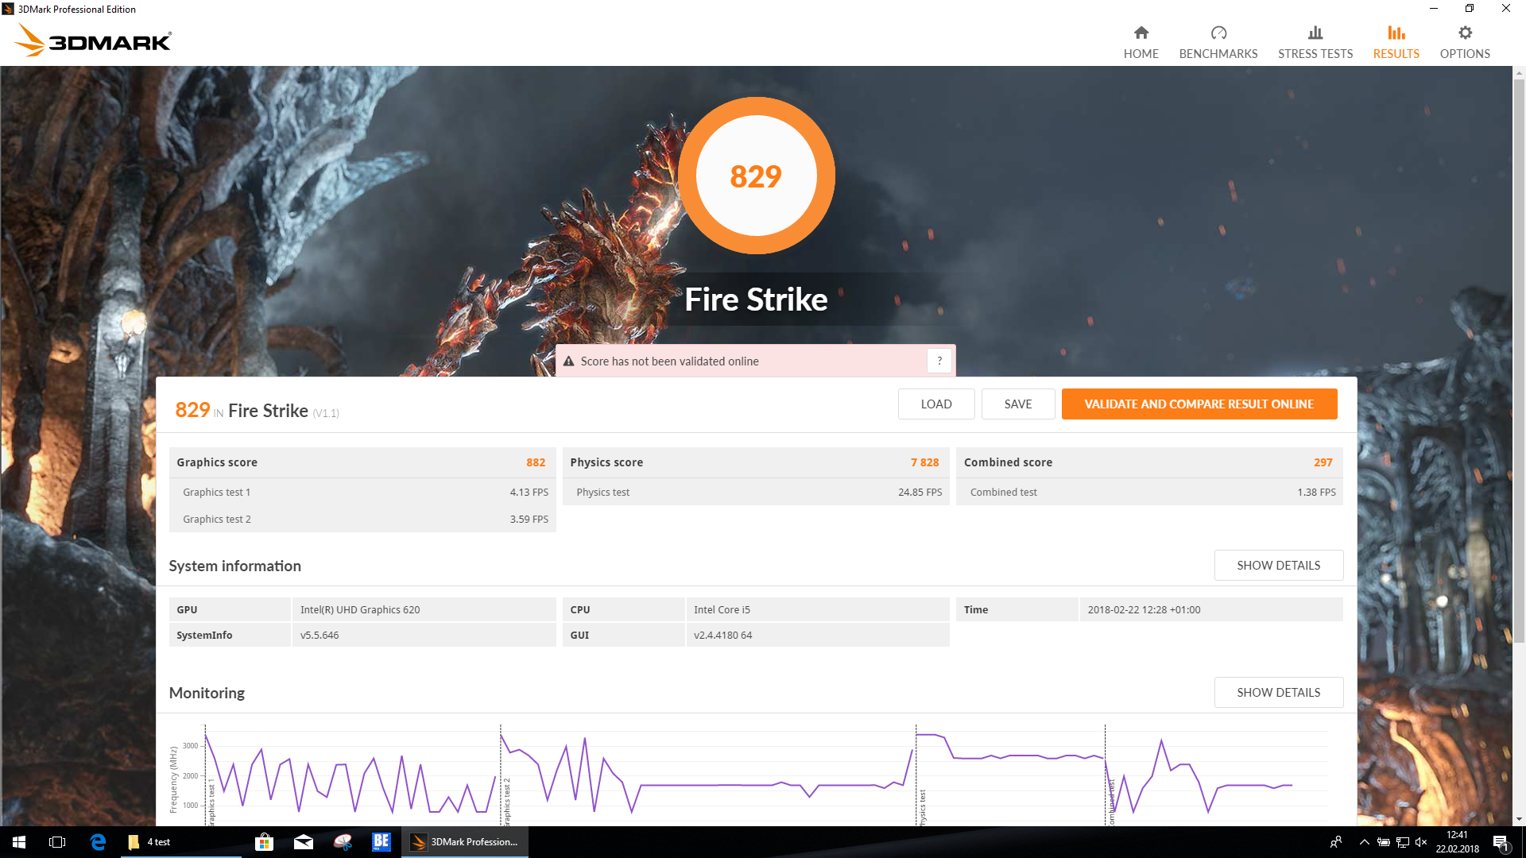Open Microsoft Store taskbar icon
The height and width of the screenshot is (858, 1526).
[264, 842]
